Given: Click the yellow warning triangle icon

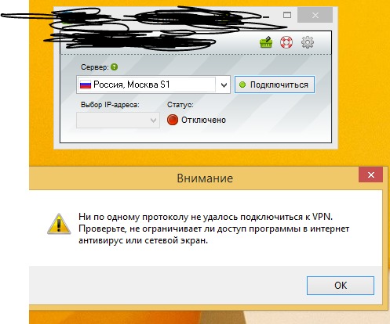Looking at the screenshot, I should click(59, 224).
